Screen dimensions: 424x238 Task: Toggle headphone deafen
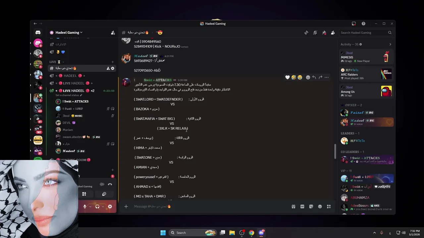pyautogui.click(x=97, y=206)
